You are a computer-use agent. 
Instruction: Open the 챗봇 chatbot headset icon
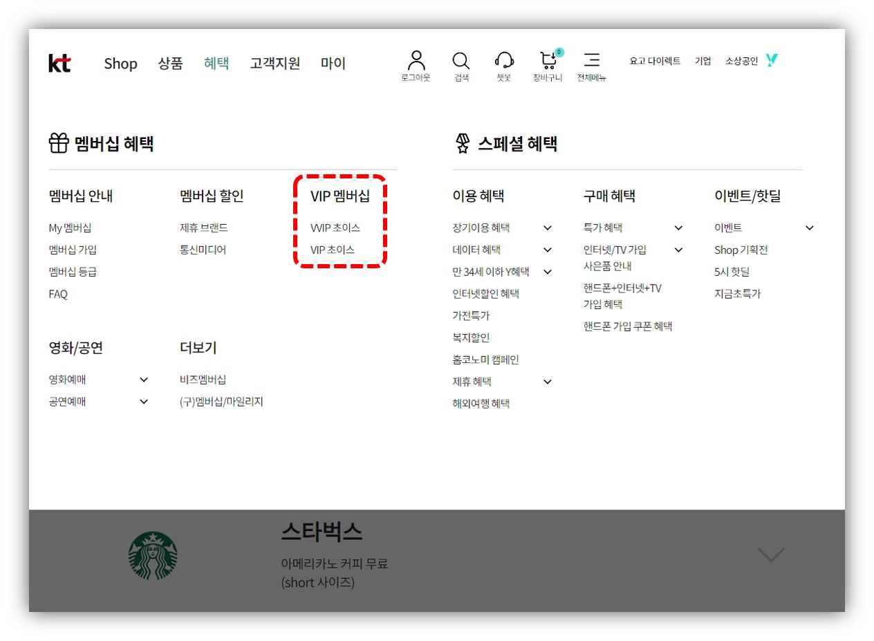pos(503,61)
